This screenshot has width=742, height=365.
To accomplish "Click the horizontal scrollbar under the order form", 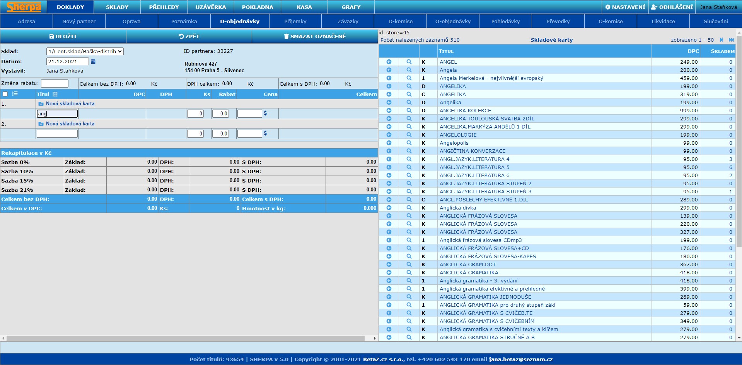I will click(x=186, y=338).
